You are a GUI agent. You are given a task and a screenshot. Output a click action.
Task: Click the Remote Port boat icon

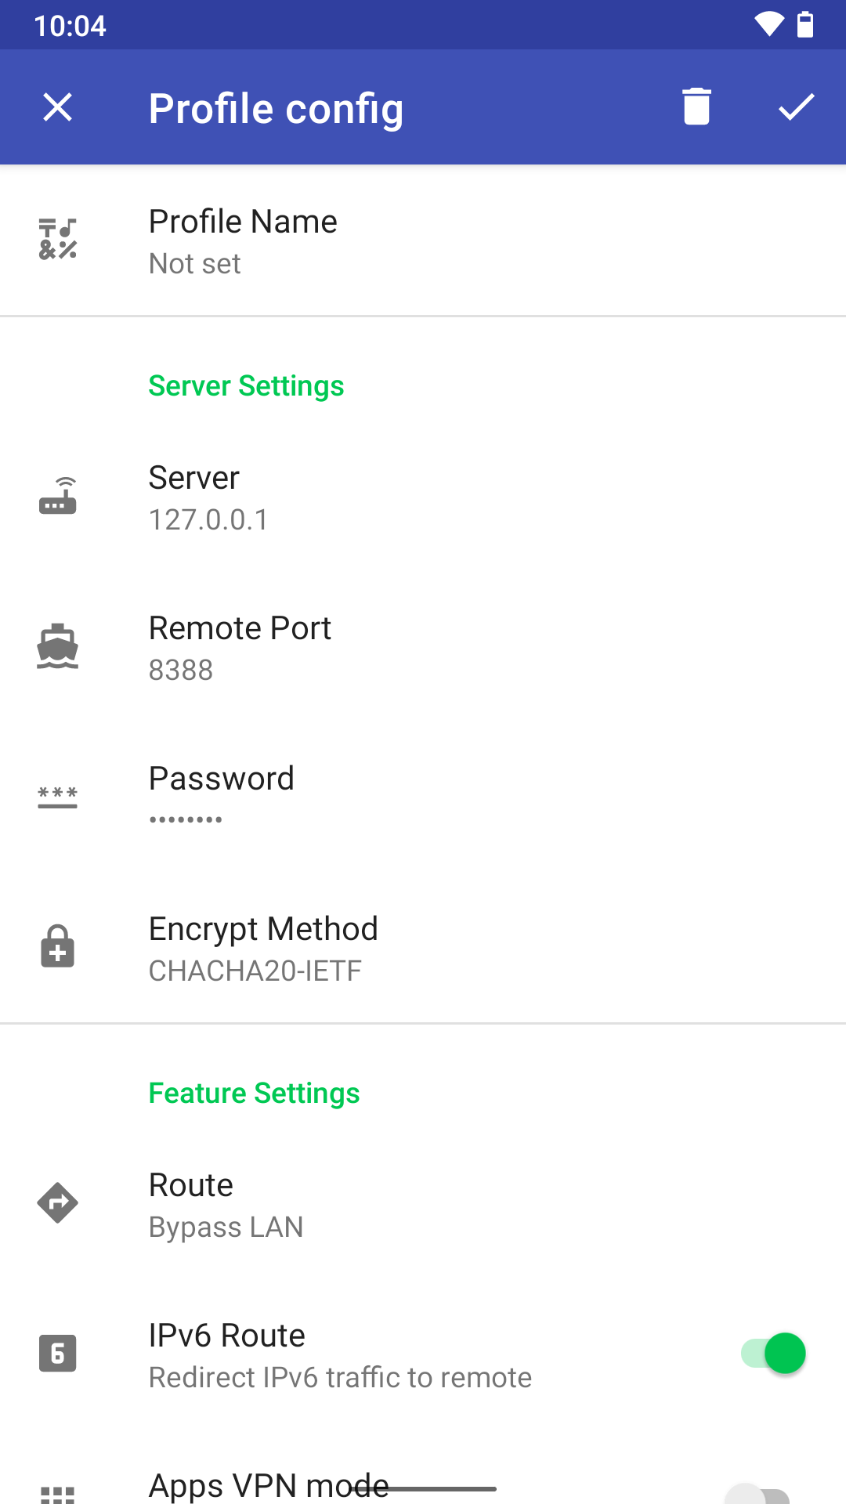click(57, 645)
